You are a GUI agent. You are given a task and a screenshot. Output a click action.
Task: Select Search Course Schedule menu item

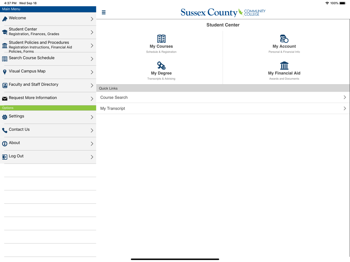click(48, 59)
